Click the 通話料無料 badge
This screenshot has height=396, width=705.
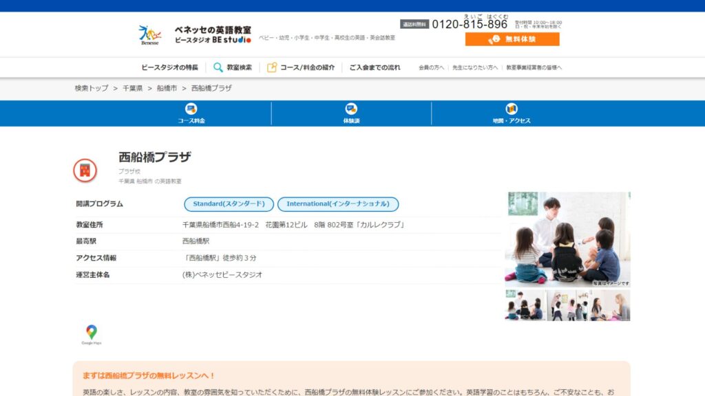[x=414, y=24]
